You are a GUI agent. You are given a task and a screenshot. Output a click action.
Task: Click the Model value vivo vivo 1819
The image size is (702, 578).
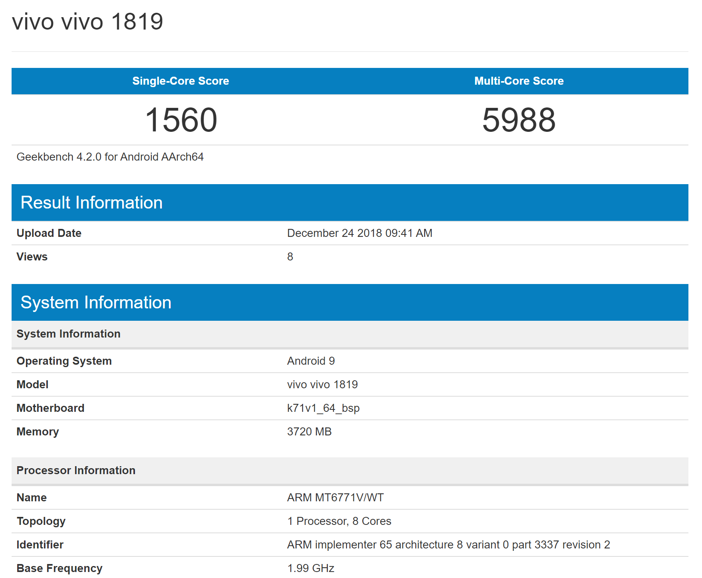[x=322, y=384]
